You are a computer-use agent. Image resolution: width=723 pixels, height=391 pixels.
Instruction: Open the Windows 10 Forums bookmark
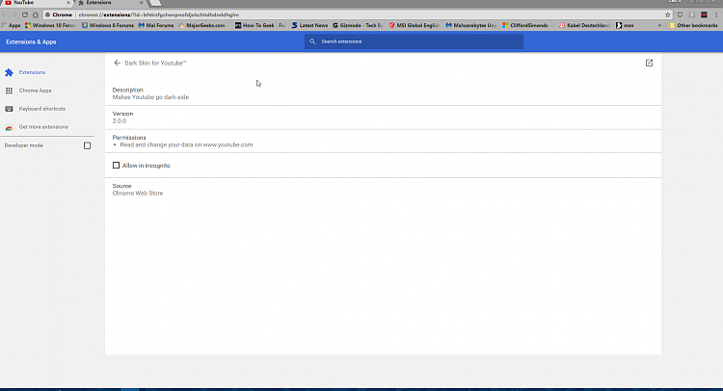50,25
